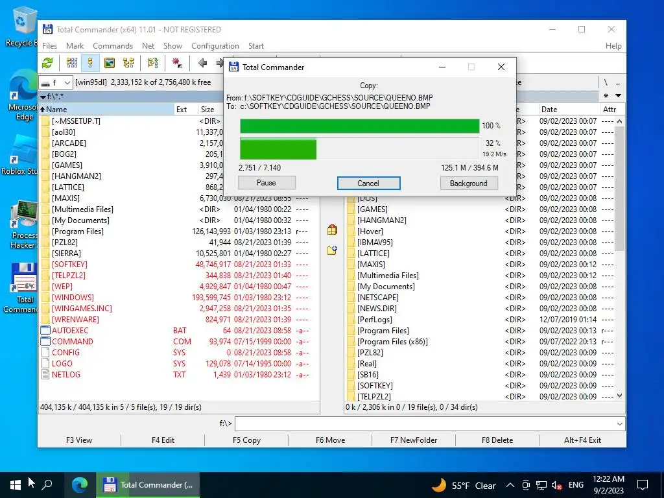This screenshot has height=498, width=664.
Task: Click the red asterisk toolbar icon
Action: point(177,63)
